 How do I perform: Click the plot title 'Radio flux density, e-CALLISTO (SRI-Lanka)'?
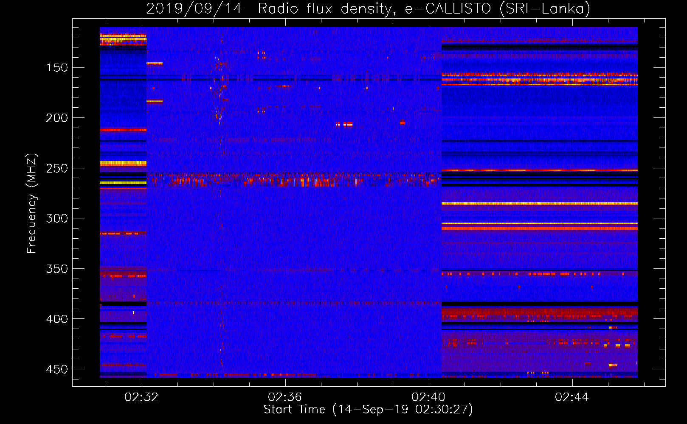click(424, 8)
